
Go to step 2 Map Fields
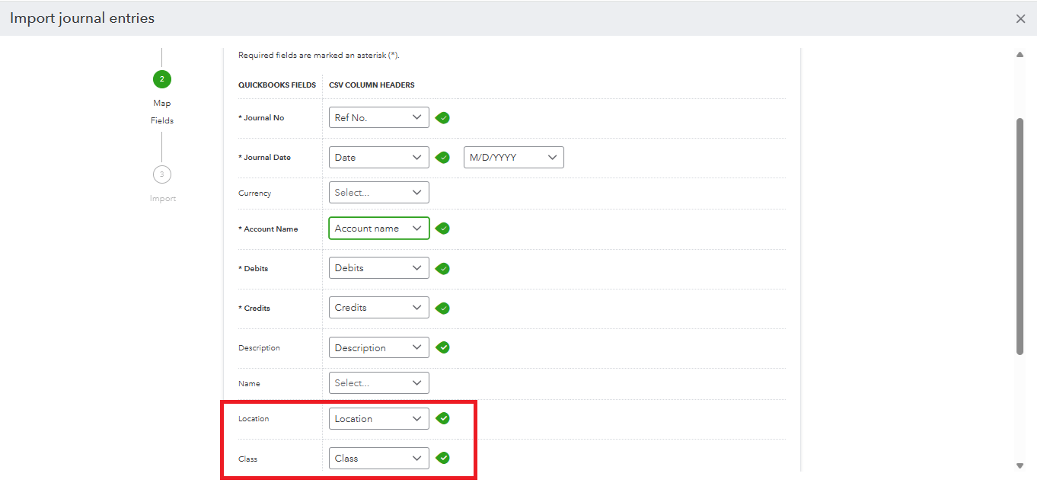point(161,79)
